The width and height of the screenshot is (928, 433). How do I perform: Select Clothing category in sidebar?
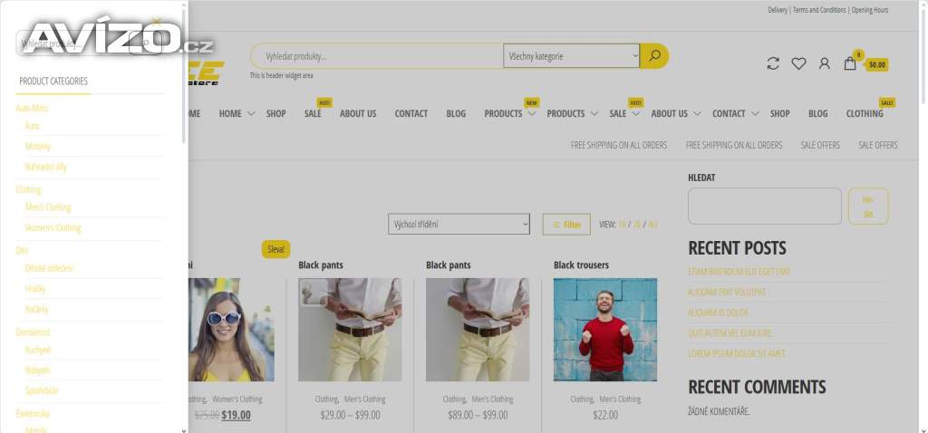28,190
